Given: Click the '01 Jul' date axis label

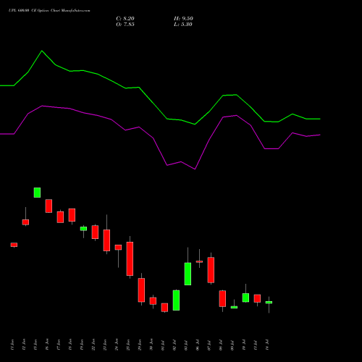Looking at the screenshot, I should point(163,345).
